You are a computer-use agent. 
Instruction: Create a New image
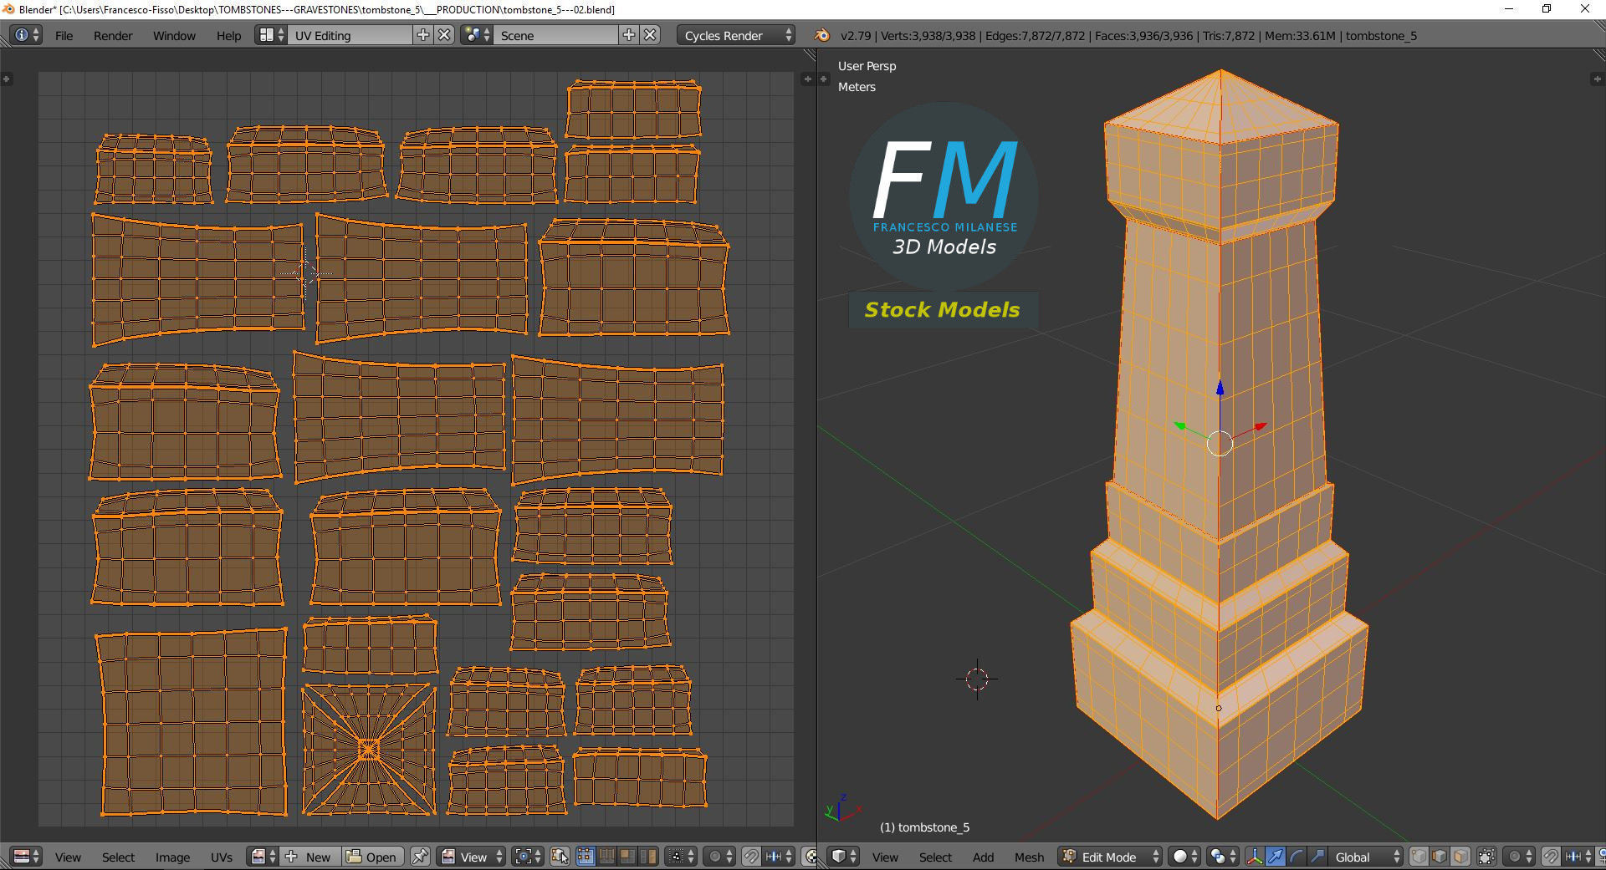coord(310,857)
